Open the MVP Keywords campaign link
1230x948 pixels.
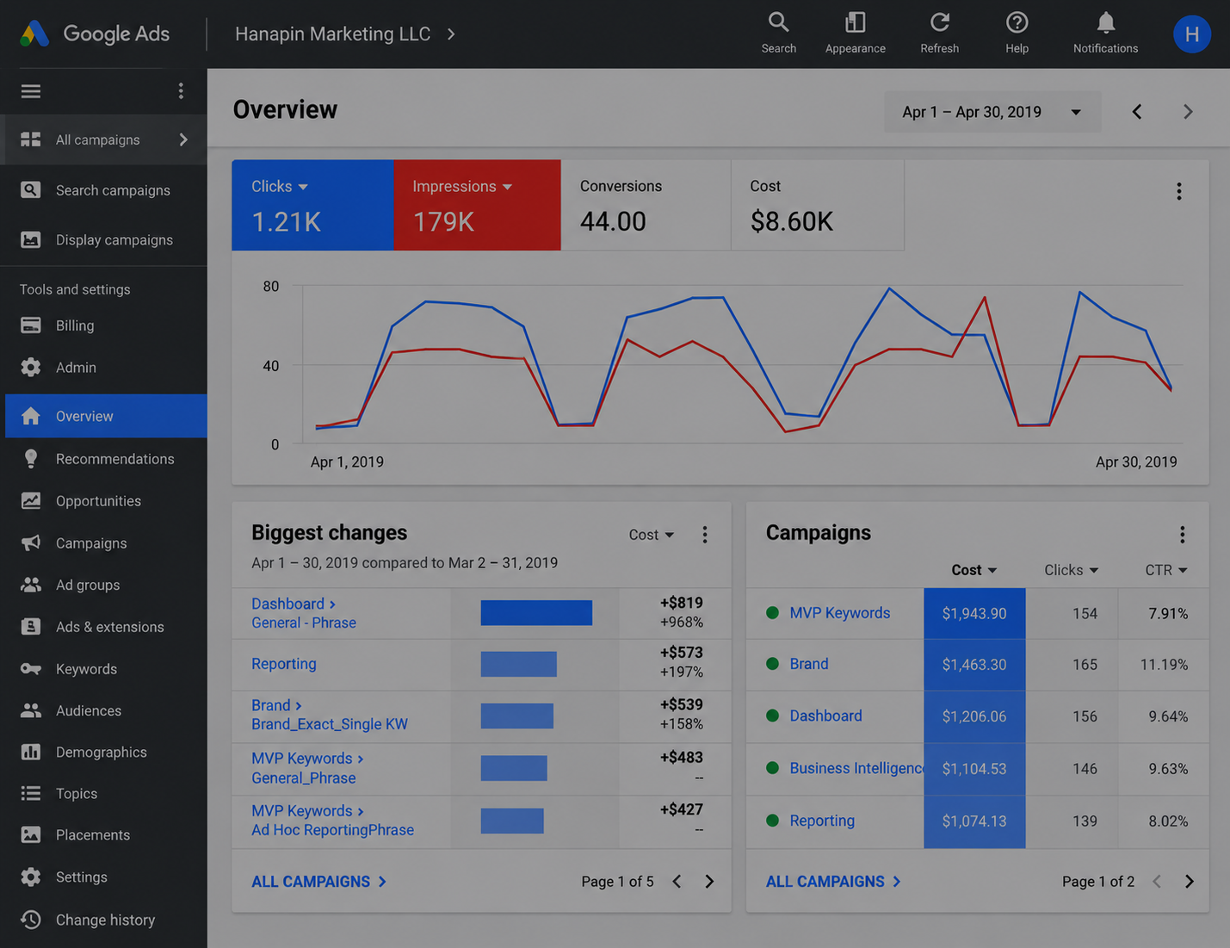839,613
